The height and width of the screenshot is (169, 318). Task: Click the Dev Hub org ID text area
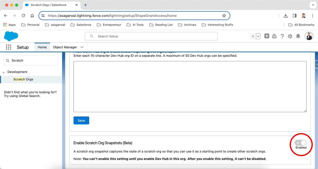(190, 86)
